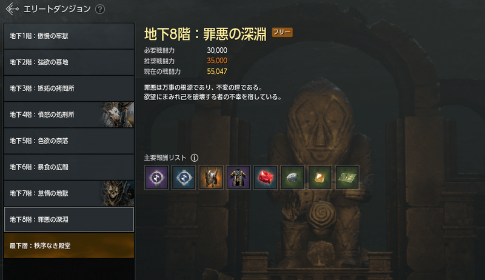The height and width of the screenshot is (280, 485).
Task: Open the help question mark icon
Action: (100, 9)
